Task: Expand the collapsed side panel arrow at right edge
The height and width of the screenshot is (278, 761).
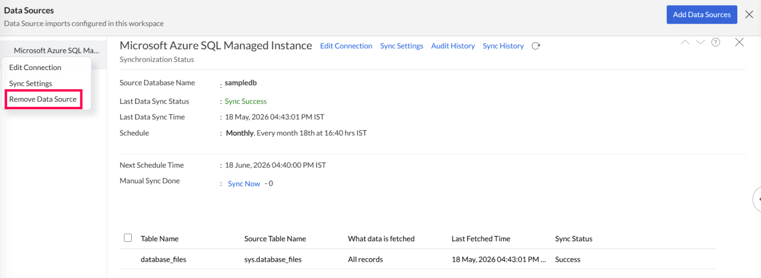Action: [757, 199]
